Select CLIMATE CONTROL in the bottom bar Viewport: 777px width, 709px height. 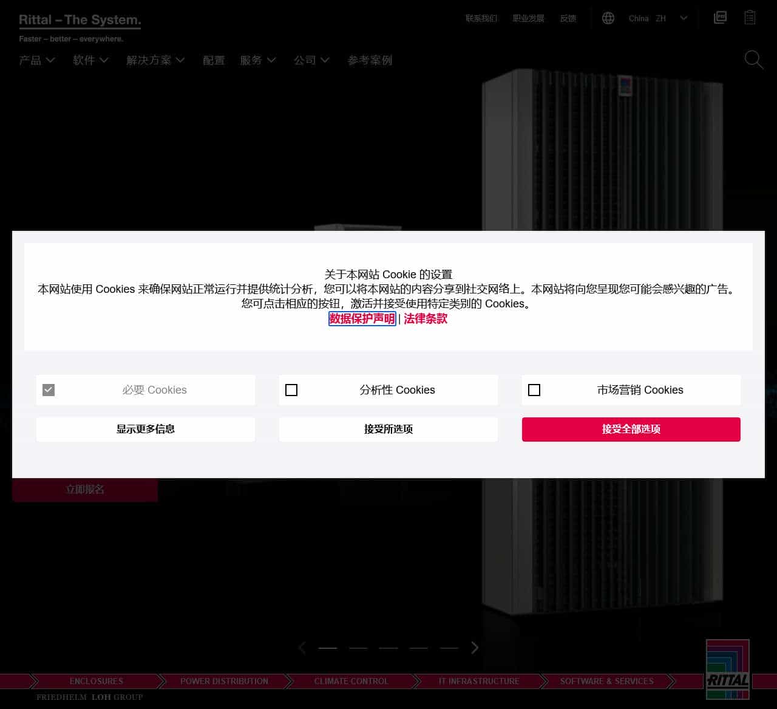351,681
